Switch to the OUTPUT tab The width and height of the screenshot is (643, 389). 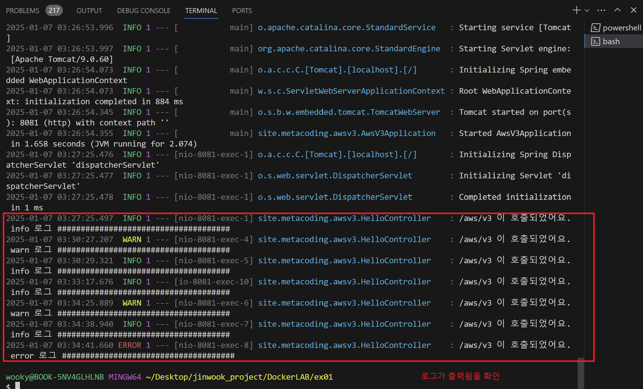pyautogui.click(x=89, y=11)
